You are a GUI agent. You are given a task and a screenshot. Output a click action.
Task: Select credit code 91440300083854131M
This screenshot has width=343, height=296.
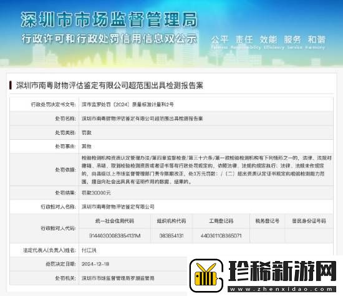[115, 236]
